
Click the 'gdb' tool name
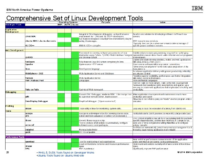pos(27,97)
